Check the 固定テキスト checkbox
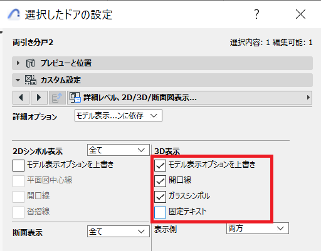The height and width of the screenshot is (251, 321). pos(160,212)
